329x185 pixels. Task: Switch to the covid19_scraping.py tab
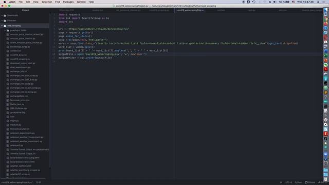point(159,10)
